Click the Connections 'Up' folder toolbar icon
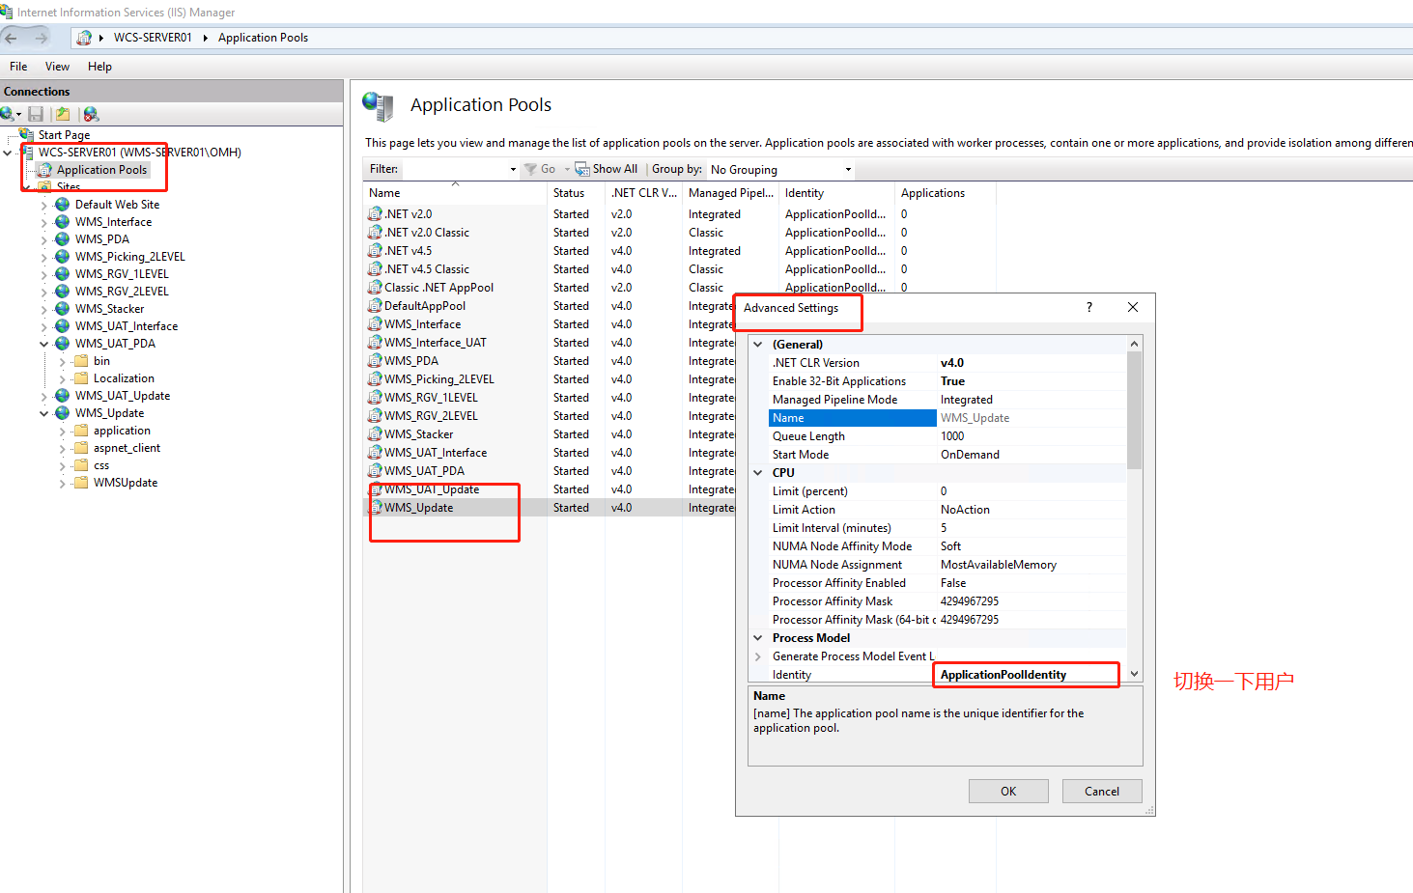 (x=63, y=114)
